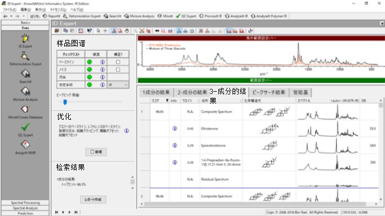Expand the Spectral Processing sidebar section
The width and height of the screenshot is (385, 216).
click(25, 202)
